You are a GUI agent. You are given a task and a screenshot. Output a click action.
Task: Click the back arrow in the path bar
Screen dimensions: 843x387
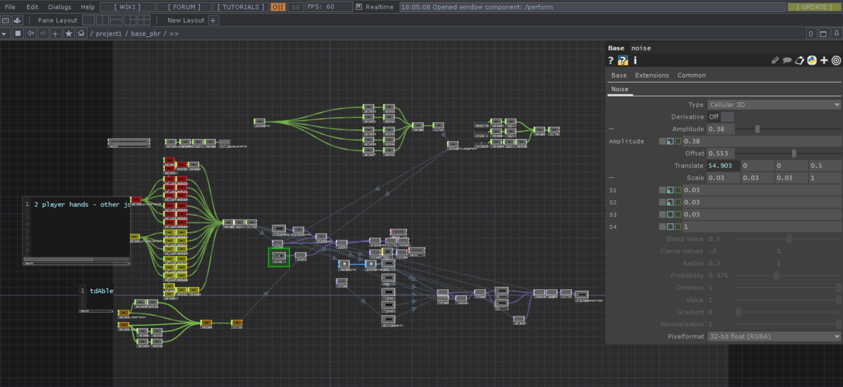(31, 34)
